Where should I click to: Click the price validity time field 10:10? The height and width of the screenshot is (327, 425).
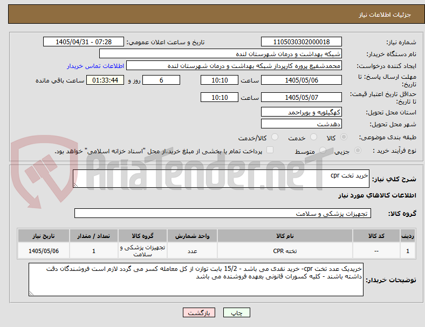click(220, 97)
